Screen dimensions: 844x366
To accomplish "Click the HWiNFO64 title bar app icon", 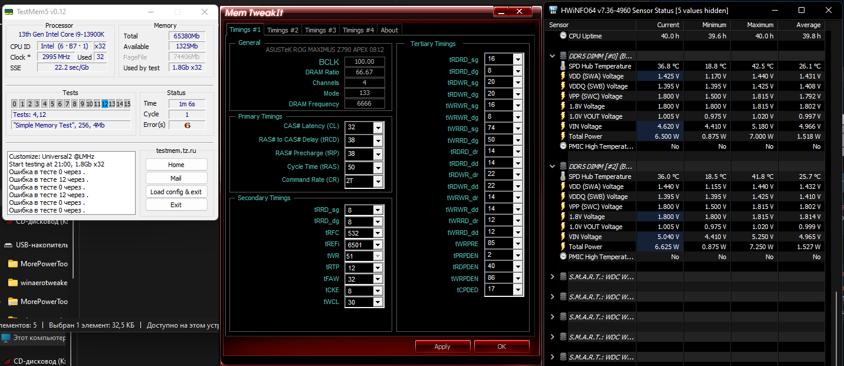I will pyautogui.click(x=553, y=10).
